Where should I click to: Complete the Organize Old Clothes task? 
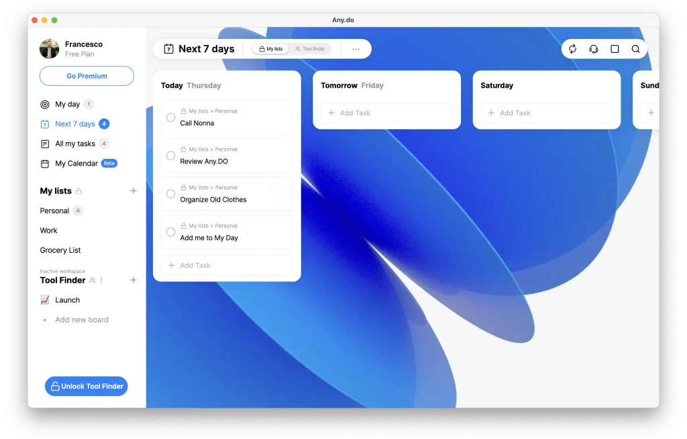pyautogui.click(x=172, y=193)
